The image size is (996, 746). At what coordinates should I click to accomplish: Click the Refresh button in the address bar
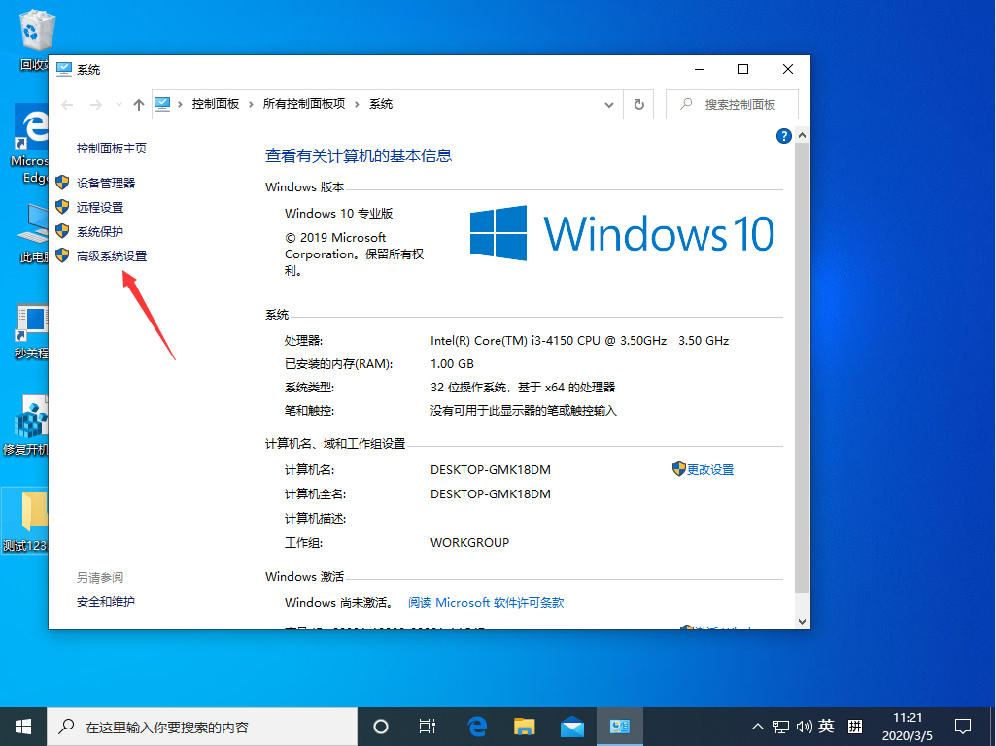point(638,104)
